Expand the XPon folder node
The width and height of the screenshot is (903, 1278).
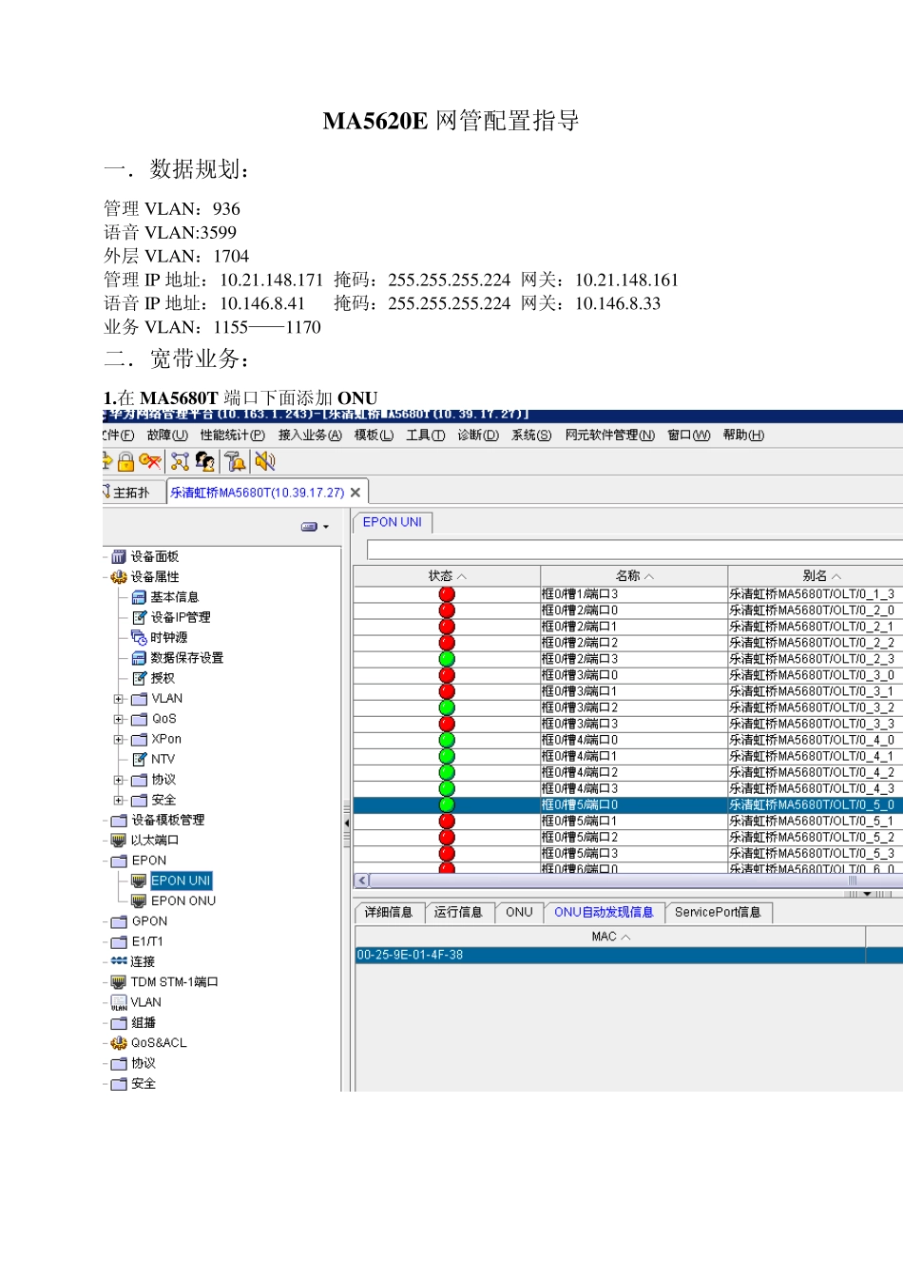click(119, 739)
